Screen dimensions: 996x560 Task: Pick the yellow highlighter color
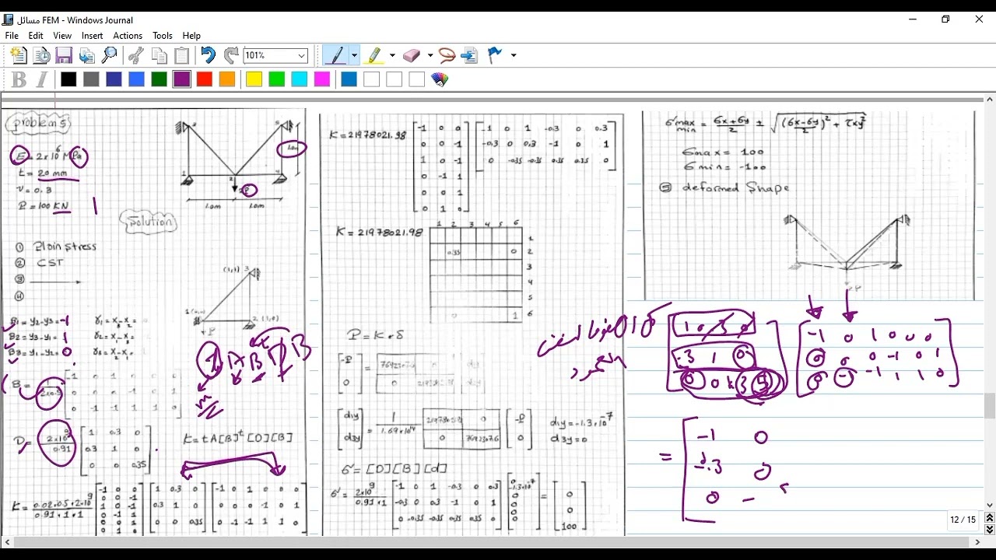coord(254,79)
